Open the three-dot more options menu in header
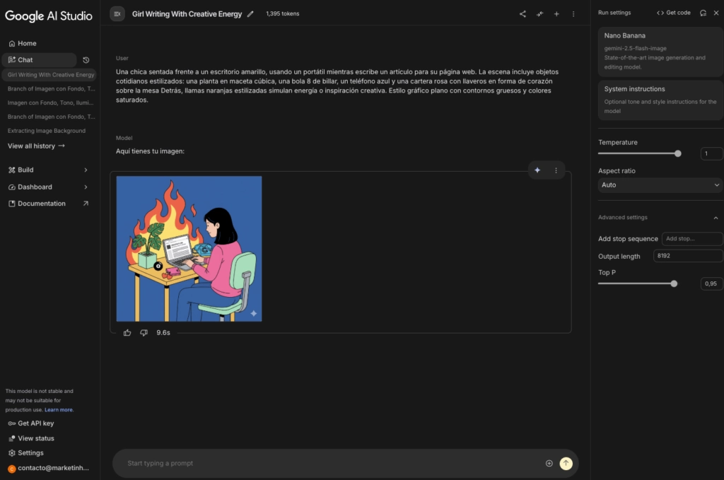Image resolution: width=724 pixels, height=480 pixels. point(573,14)
